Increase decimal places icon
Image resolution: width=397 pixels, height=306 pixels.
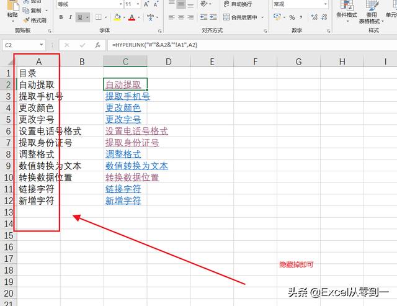[x=314, y=17]
